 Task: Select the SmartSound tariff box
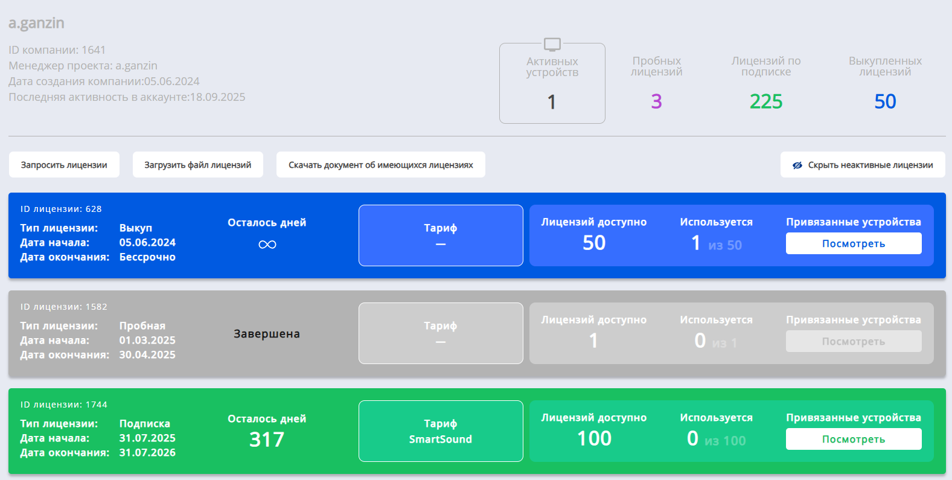coord(441,431)
